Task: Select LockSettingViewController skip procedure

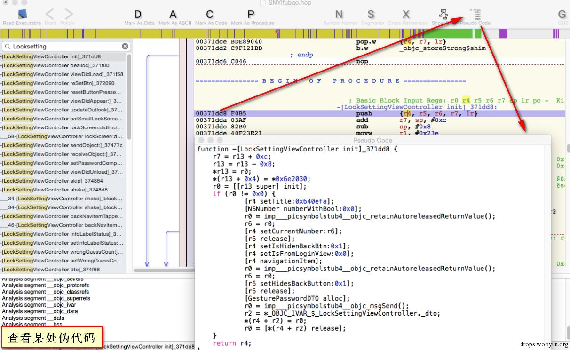Action: point(53,181)
